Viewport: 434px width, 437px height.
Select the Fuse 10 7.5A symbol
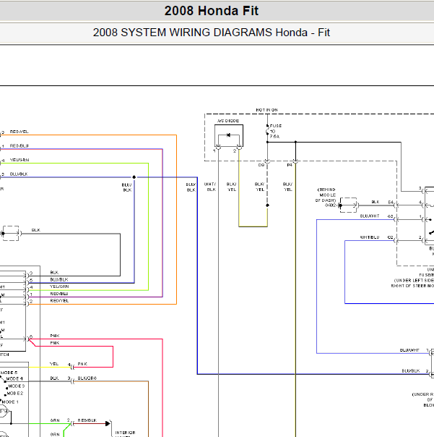(267, 131)
